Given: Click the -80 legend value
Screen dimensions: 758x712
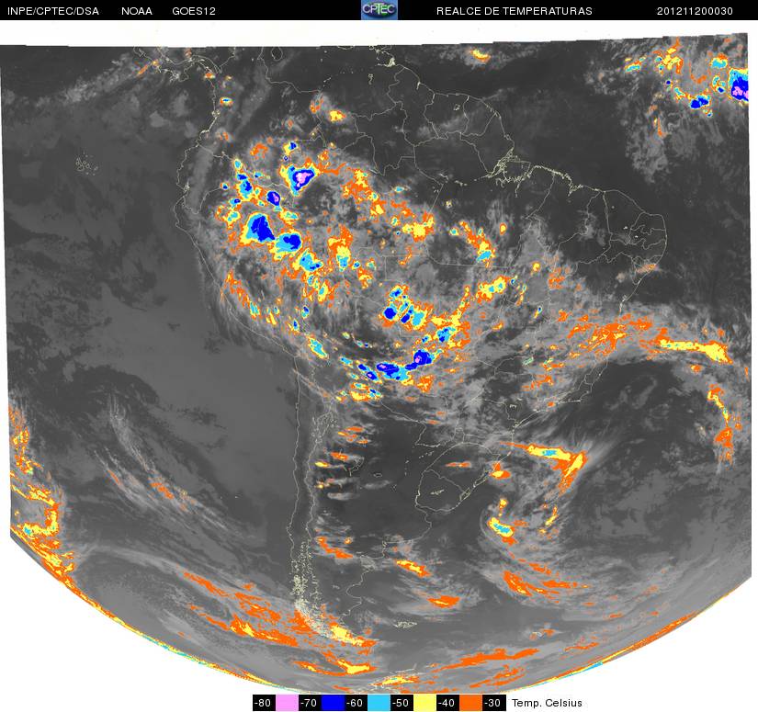Looking at the screenshot, I should 264,703.
